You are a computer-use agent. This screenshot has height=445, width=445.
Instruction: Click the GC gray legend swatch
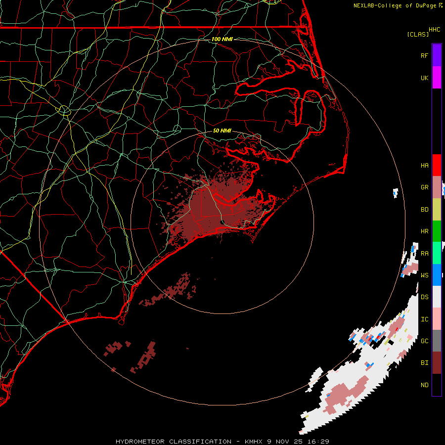[437, 341]
